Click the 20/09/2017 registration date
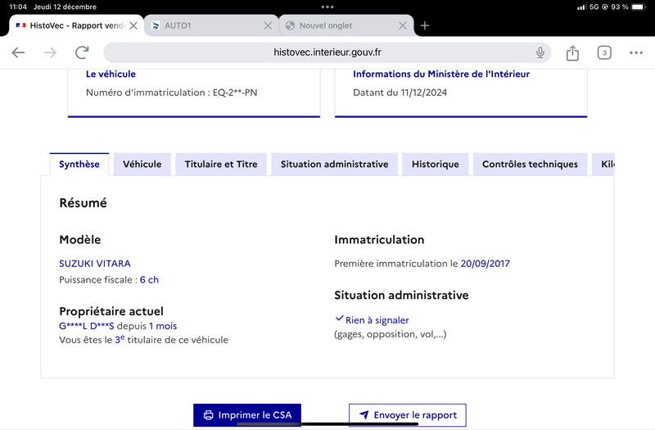The height and width of the screenshot is (430, 655). [x=485, y=264]
